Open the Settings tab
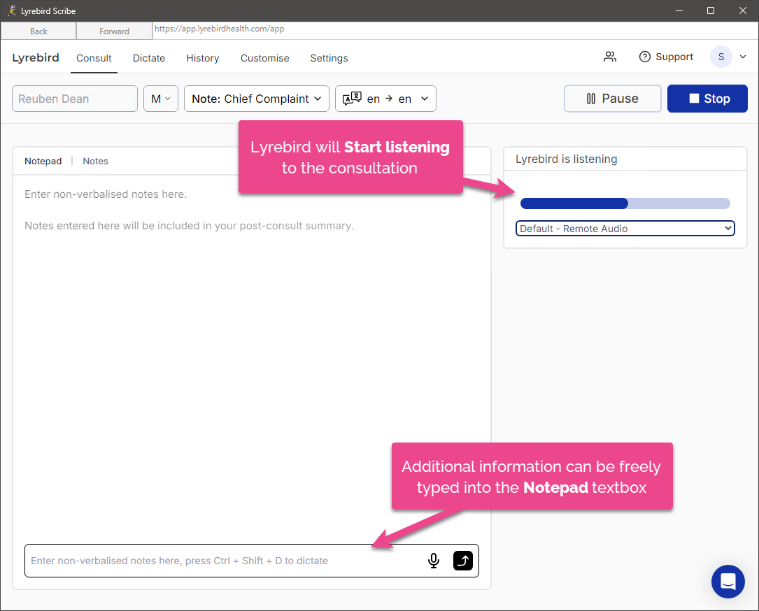Screen dimensions: 759x611 coord(329,58)
